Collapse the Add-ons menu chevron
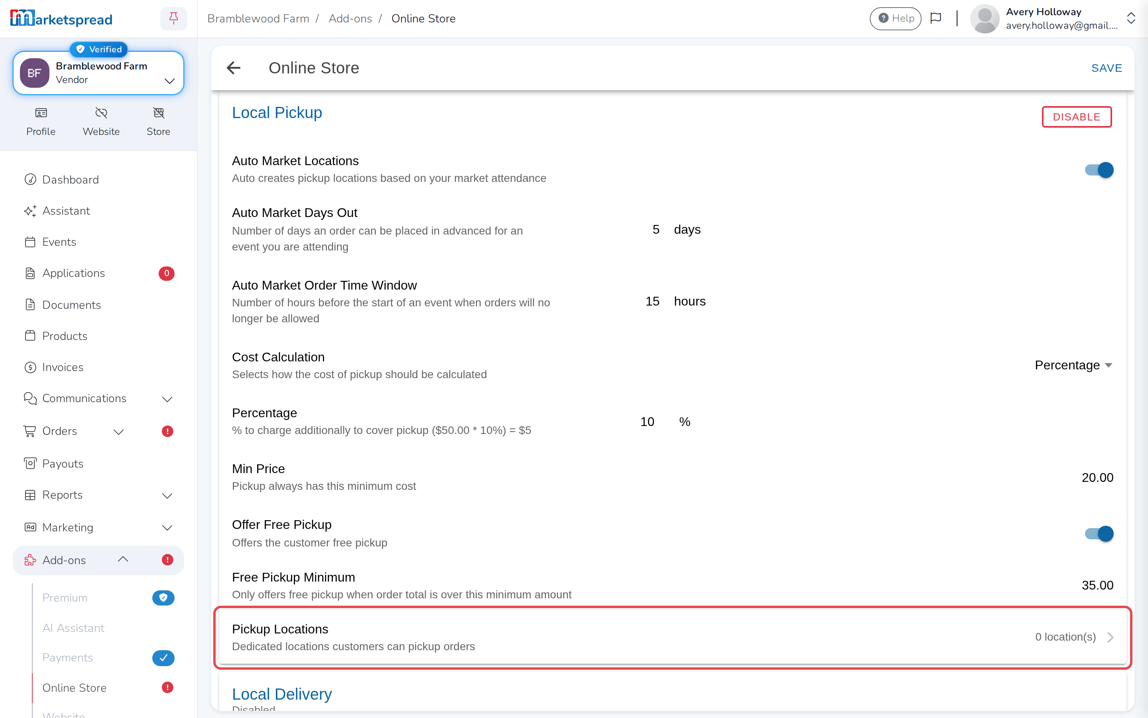Image resolution: width=1148 pixels, height=718 pixels. point(123,559)
